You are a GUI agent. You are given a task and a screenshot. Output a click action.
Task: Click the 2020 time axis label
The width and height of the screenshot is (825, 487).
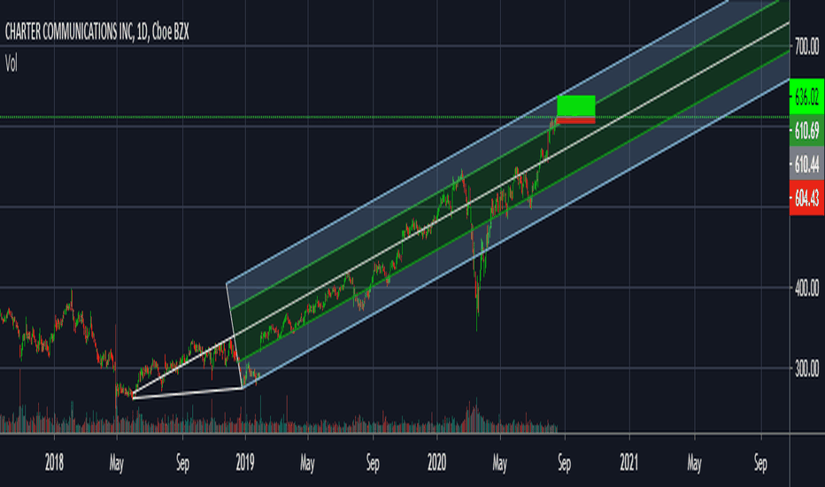(x=436, y=463)
